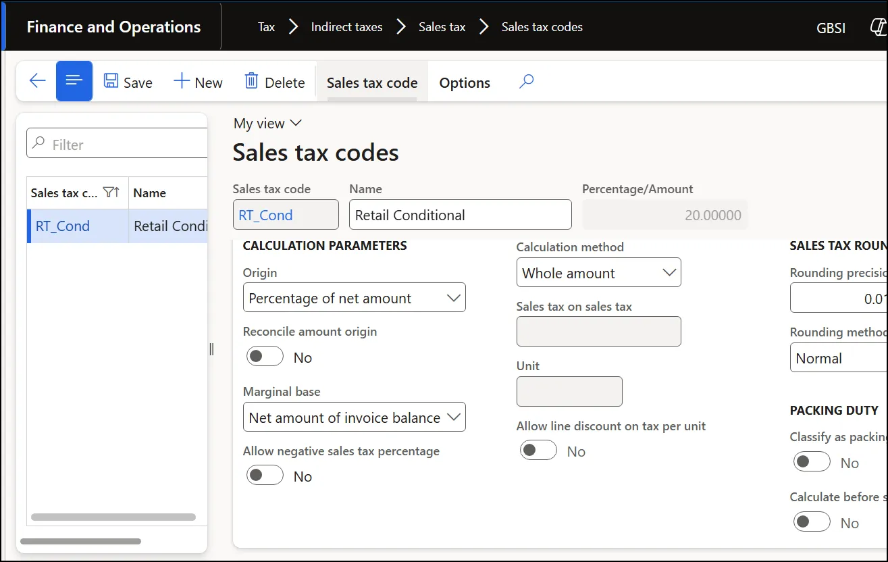Click Sales tax codes in the breadcrumb
888x562 pixels.
pyautogui.click(x=542, y=27)
